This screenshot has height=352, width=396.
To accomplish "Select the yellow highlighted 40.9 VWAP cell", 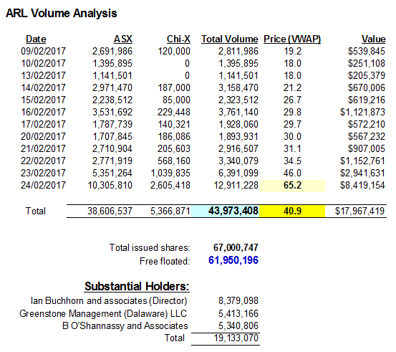I will point(292,211).
